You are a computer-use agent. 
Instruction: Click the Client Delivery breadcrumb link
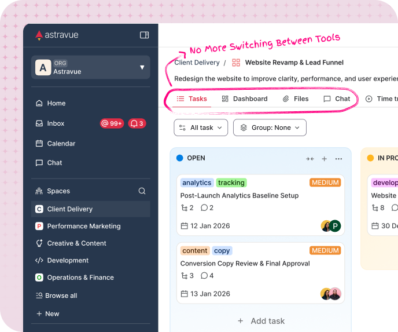point(197,63)
